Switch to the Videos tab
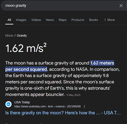 pyautogui.click(x=36, y=20)
